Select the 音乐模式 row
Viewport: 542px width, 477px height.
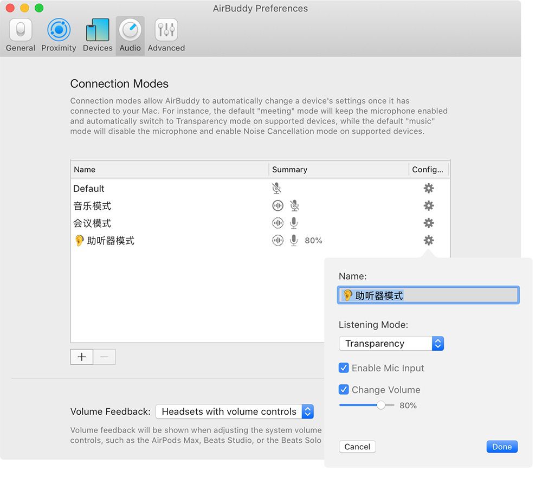[260, 205]
